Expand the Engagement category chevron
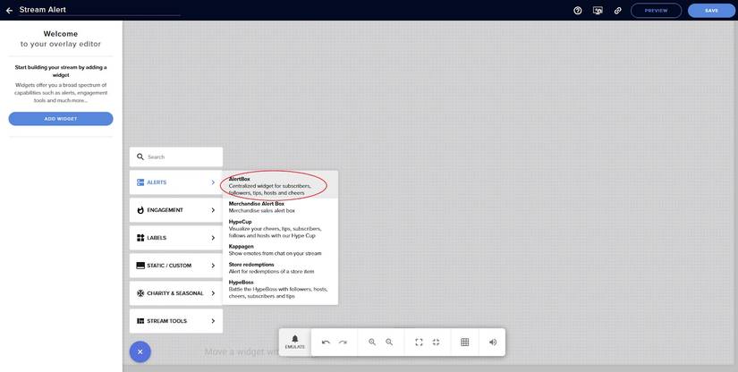This screenshot has height=372, width=738. click(213, 210)
